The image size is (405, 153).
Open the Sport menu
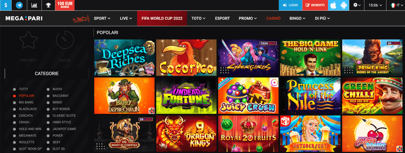coord(102,18)
